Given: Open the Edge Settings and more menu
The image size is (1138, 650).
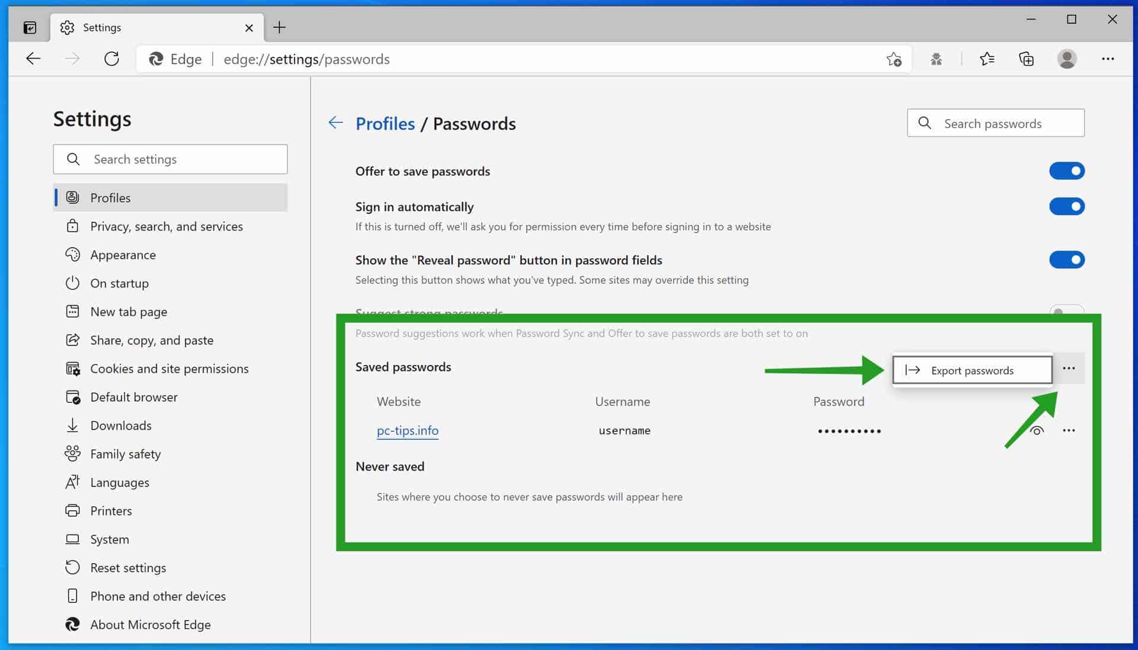Looking at the screenshot, I should coord(1108,59).
